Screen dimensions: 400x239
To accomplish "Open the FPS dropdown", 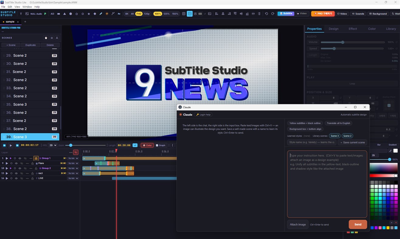I will pos(53,145).
